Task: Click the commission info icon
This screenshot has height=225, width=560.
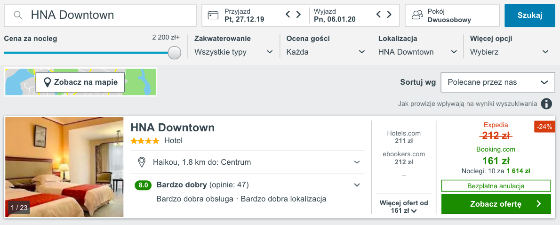Action: pos(546,104)
